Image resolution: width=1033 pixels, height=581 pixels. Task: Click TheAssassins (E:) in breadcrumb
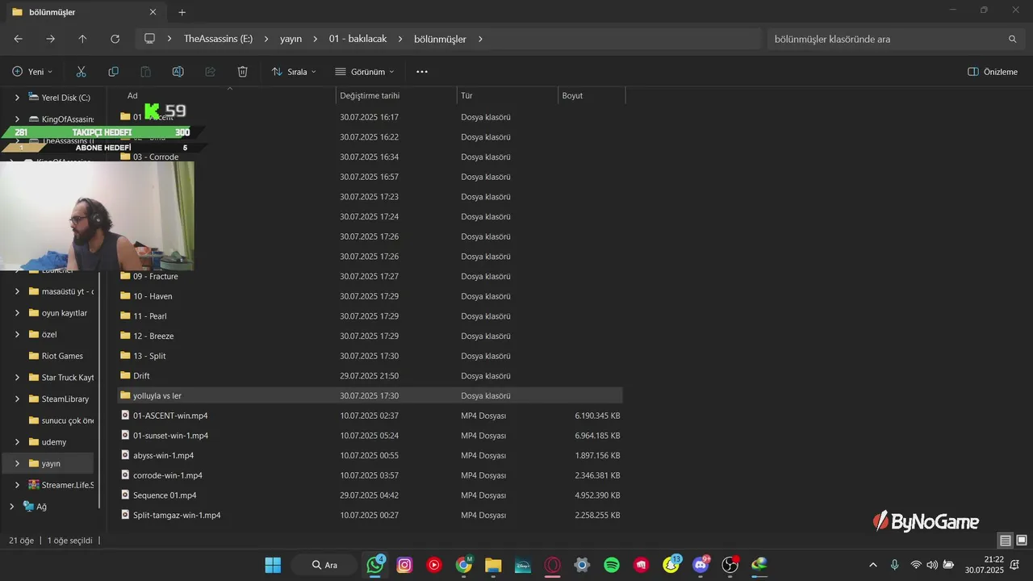[x=218, y=39]
